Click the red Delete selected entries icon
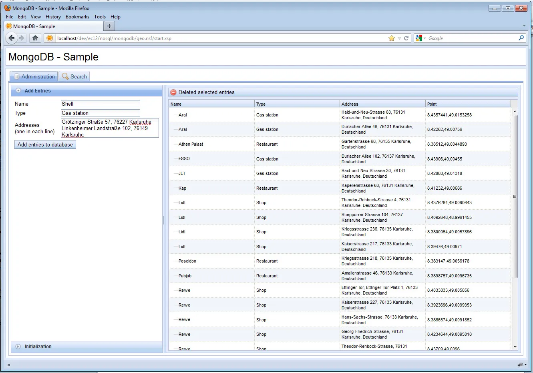The image size is (533, 373). (173, 92)
